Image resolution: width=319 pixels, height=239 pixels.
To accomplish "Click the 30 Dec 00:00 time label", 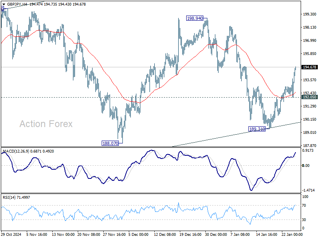I will [x=216, y=235].
